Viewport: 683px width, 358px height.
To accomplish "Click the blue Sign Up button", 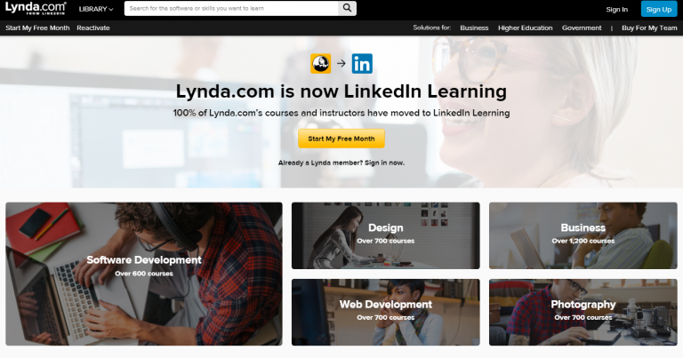I will pyautogui.click(x=659, y=9).
